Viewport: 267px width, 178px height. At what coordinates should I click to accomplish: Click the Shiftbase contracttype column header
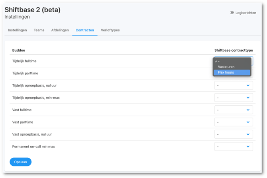[x=233, y=50]
